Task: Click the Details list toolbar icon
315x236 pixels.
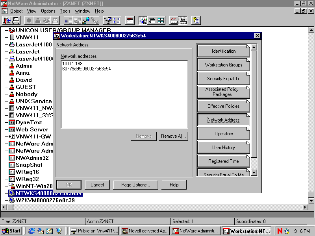Action: [68, 20]
